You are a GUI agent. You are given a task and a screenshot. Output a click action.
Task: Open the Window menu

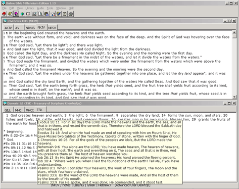click(61, 8)
